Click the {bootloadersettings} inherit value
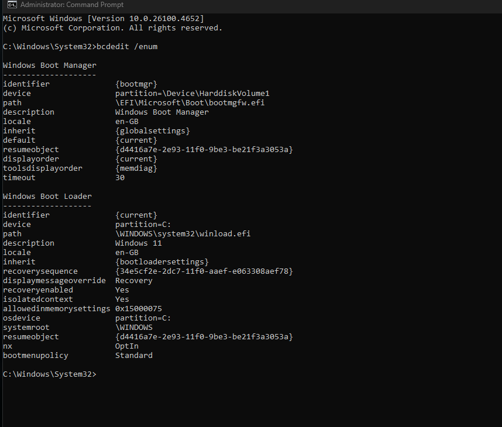Viewport: 502px width, 427px height. (161, 262)
